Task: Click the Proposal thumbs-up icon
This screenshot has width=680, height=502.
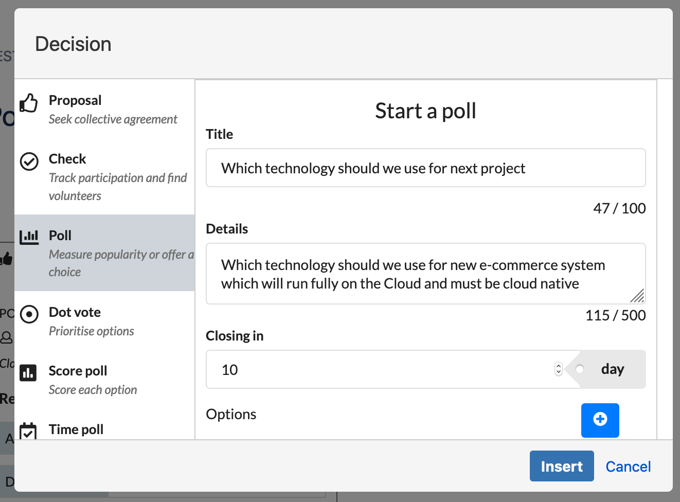Action: 29,103
